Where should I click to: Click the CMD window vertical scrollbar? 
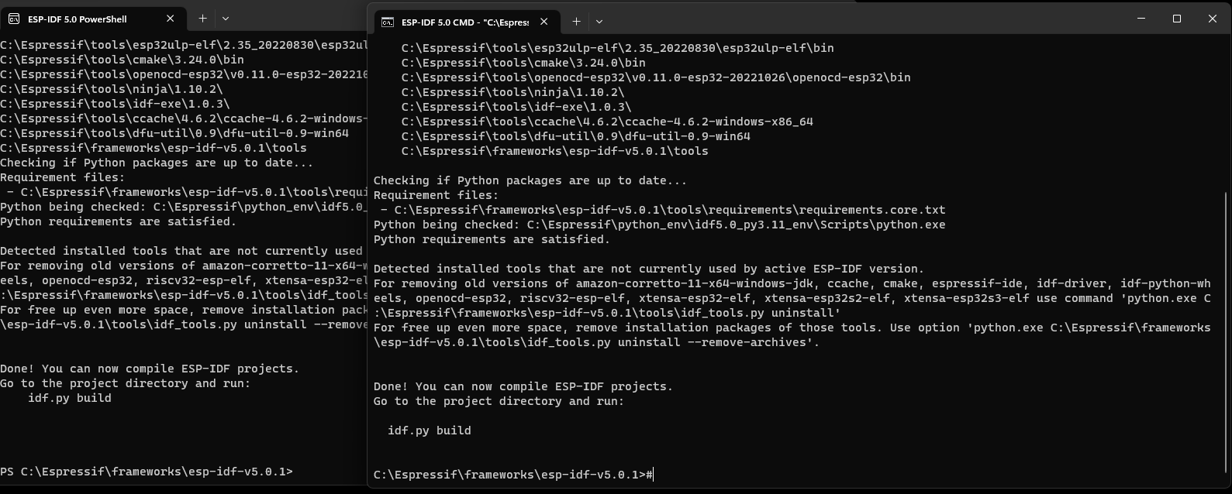click(x=1225, y=333)
